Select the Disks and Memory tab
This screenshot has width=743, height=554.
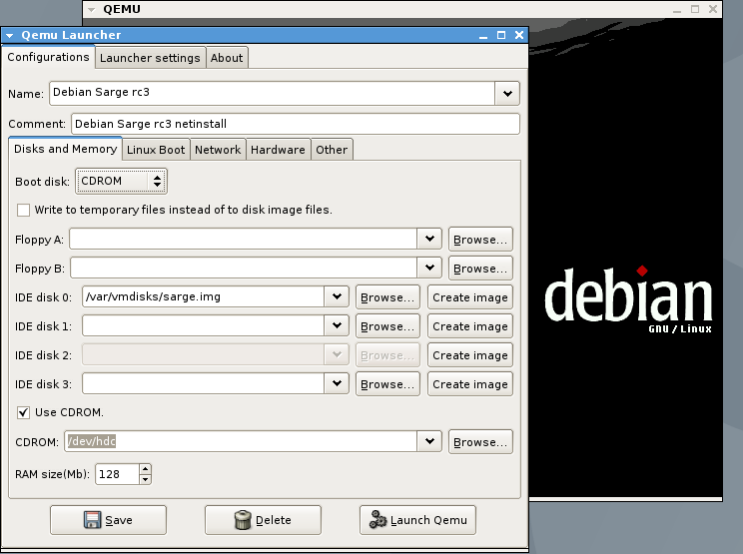65,149
